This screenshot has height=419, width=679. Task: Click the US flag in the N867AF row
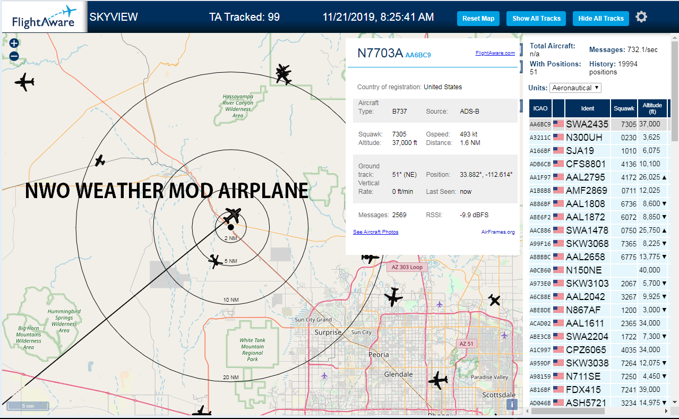click(558, 310)
